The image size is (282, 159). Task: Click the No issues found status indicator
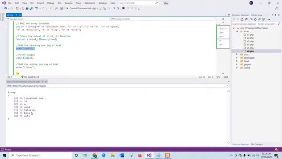[30, 77]
